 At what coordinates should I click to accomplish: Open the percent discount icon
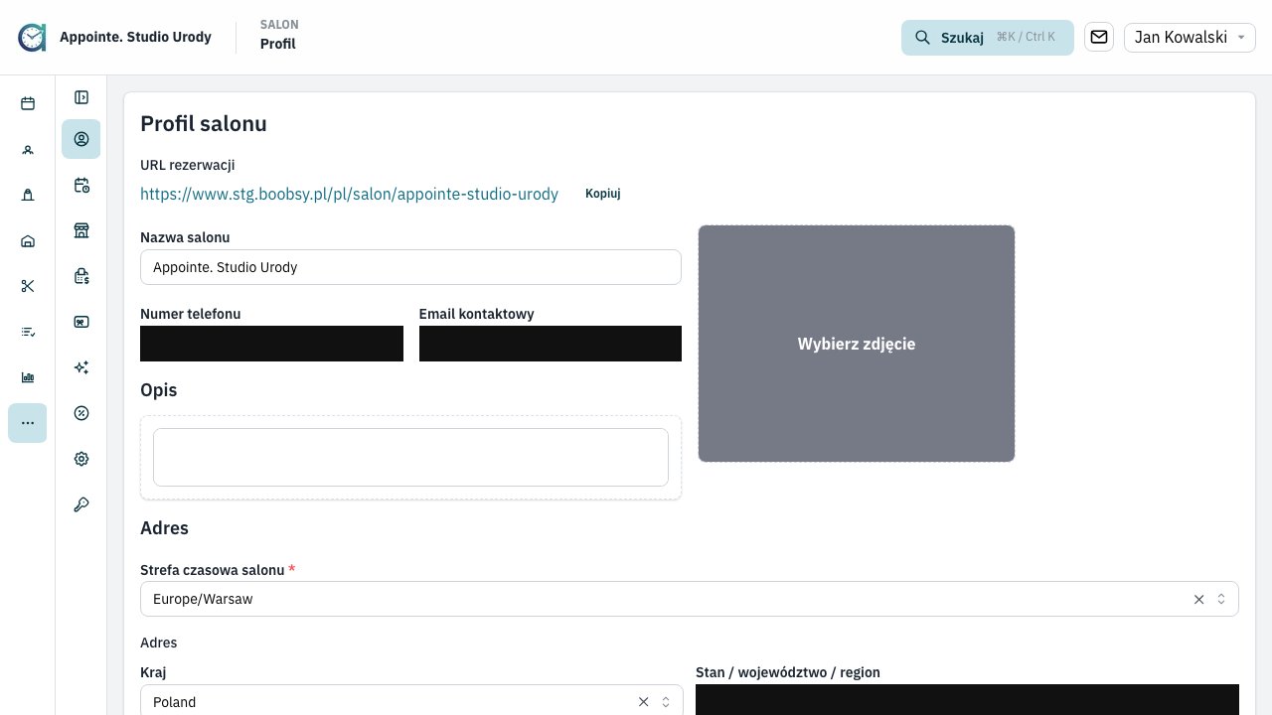click(x=81, y=413)
